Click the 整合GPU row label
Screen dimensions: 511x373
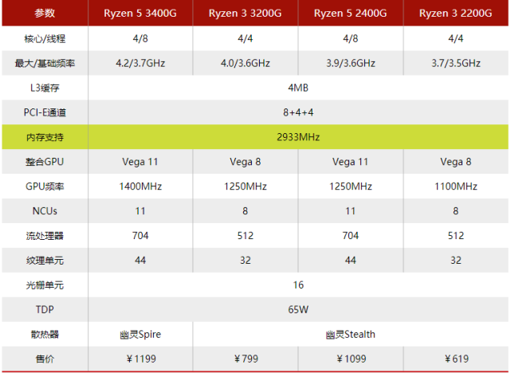pyautogui.click(x=45, y=162)
